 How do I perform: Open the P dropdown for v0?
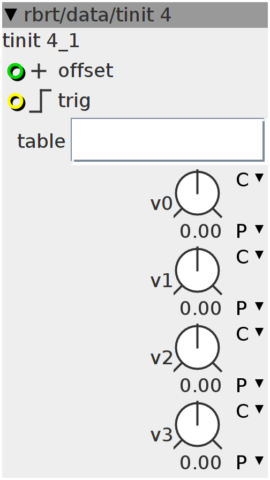coord(250,231)
